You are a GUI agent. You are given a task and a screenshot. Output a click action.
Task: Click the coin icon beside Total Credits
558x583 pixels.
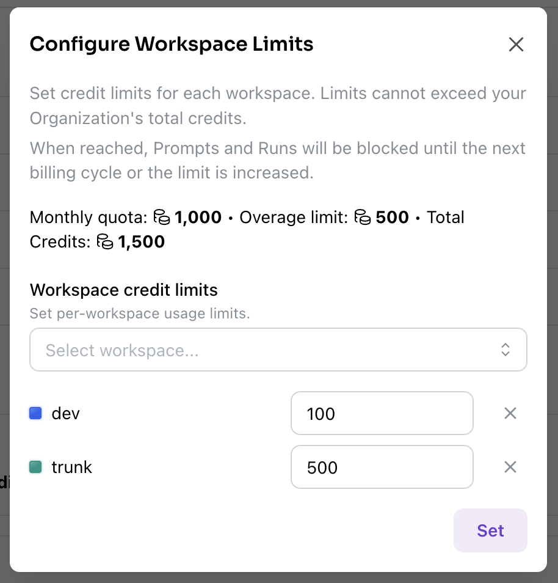[105, 242]
